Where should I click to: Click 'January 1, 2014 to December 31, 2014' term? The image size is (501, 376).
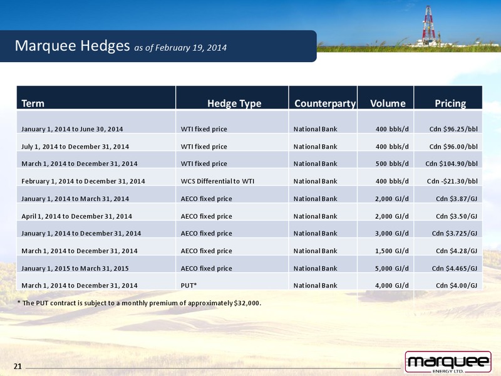tap(81, 233)
